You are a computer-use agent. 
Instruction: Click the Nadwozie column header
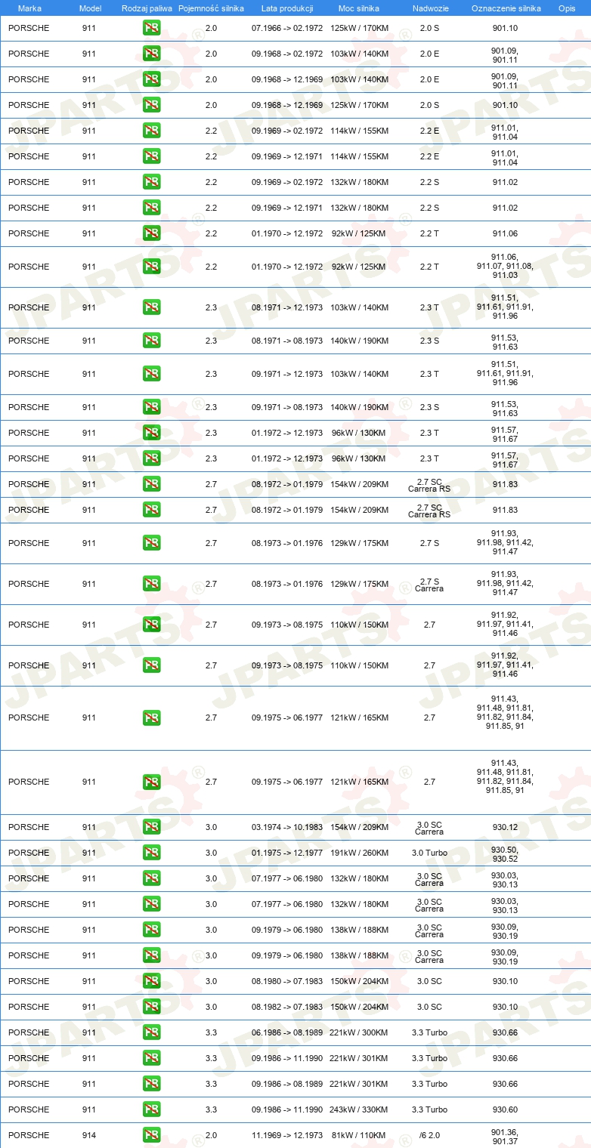[x=429, y=8]
